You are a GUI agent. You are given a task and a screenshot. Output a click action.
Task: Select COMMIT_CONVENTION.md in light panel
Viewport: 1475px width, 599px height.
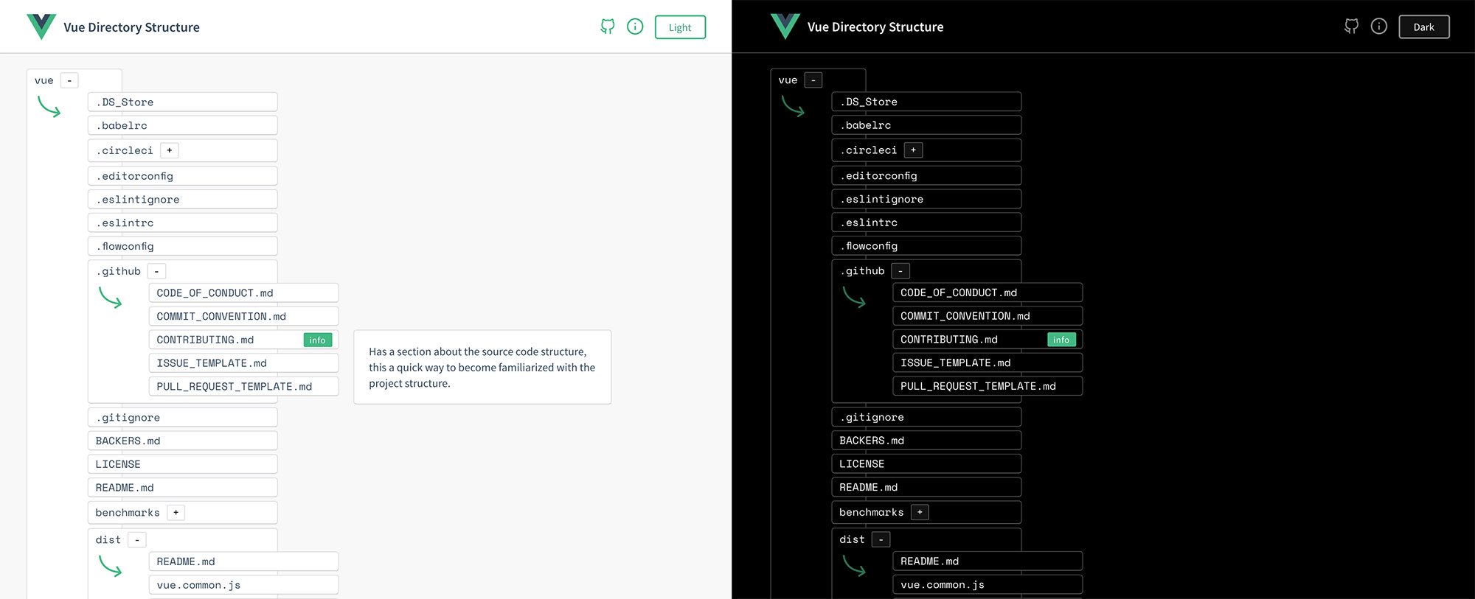(x=244, y=316)
